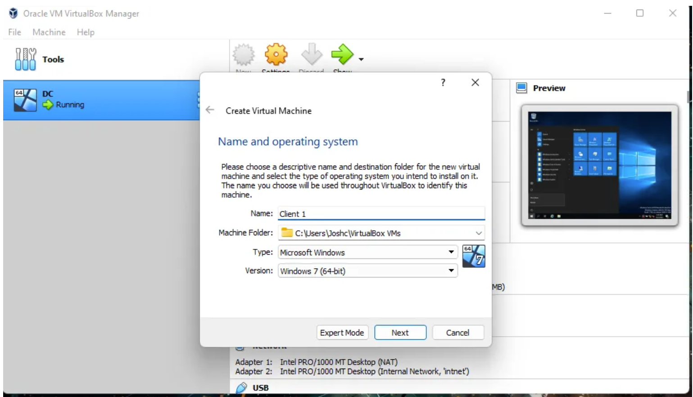Maximize the VirtualBox Manager window
The width and height of the screenshot is (693, 397).
coord(640,13)
